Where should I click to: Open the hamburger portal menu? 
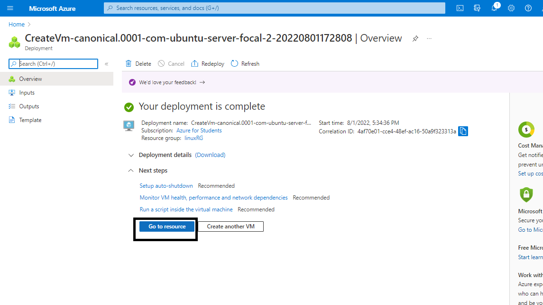coord(10,9)
